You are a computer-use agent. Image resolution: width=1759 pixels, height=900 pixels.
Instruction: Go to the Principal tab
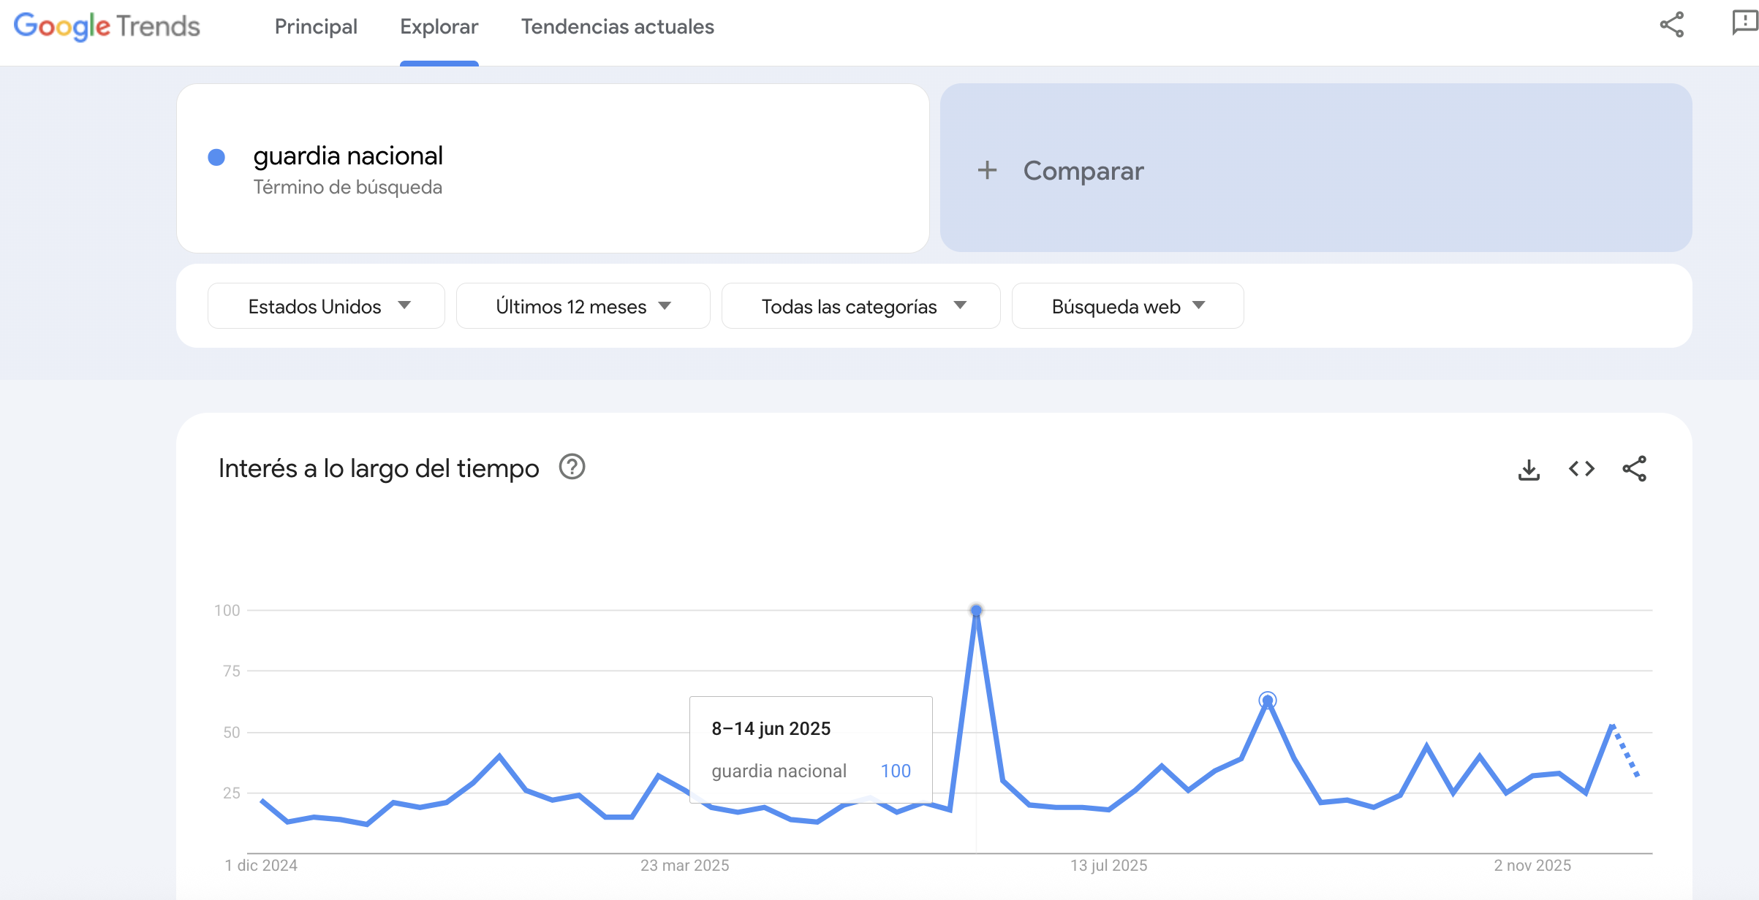tap(316, 27)
